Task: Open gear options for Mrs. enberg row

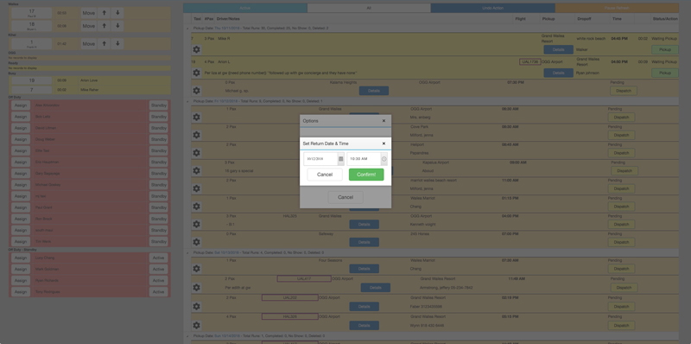Action: pos(197,118)
